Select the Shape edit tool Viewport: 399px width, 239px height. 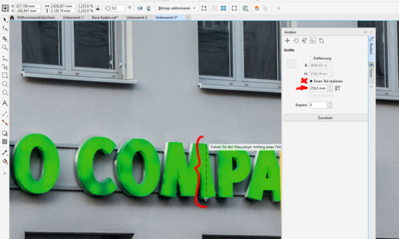(5, 29)
